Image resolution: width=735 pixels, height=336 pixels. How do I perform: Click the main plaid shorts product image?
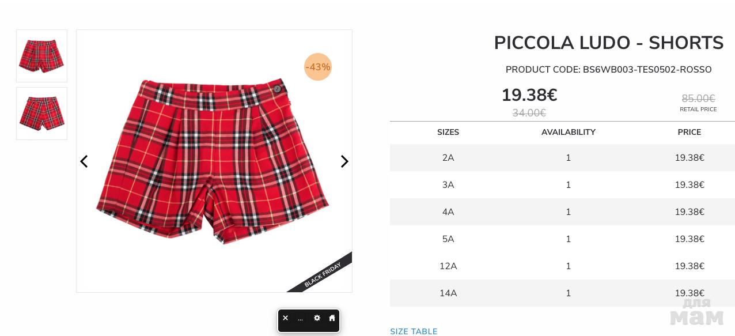[x=213, y=161]
